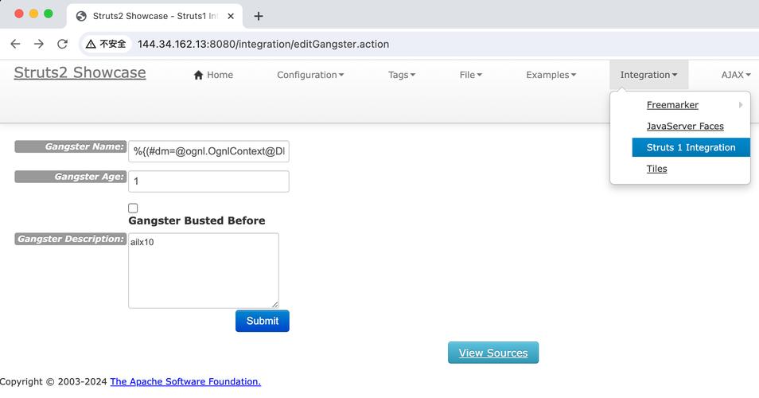
Task: Choose JavaServer Faces from Integration menu
Action: tap(685, 126)
